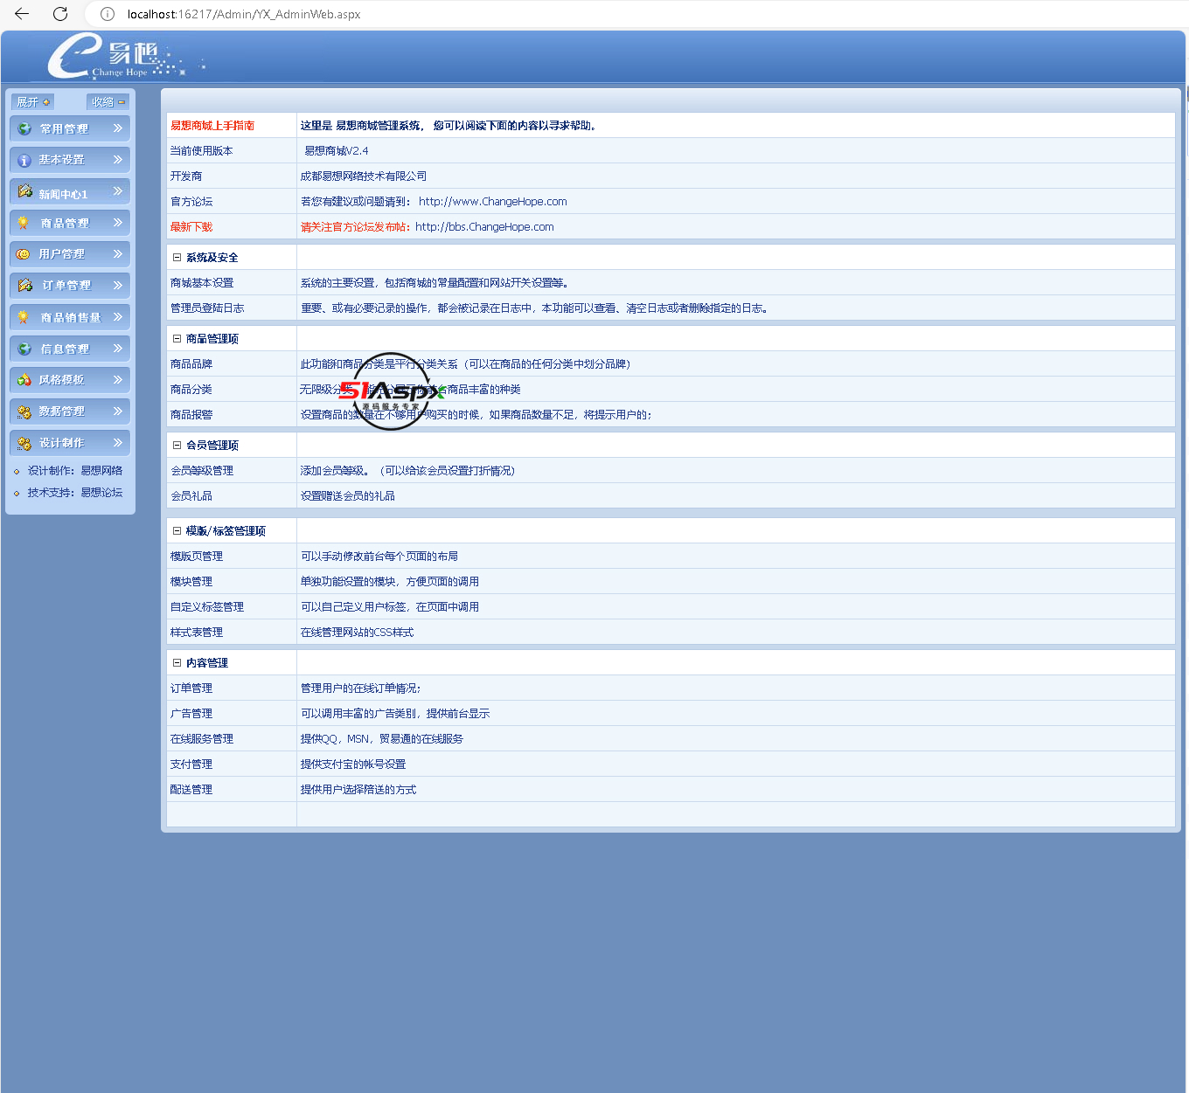1189x1093 pixels.
Task: Expand 基本设置 using its double chevron
Action: coord(118,160)
